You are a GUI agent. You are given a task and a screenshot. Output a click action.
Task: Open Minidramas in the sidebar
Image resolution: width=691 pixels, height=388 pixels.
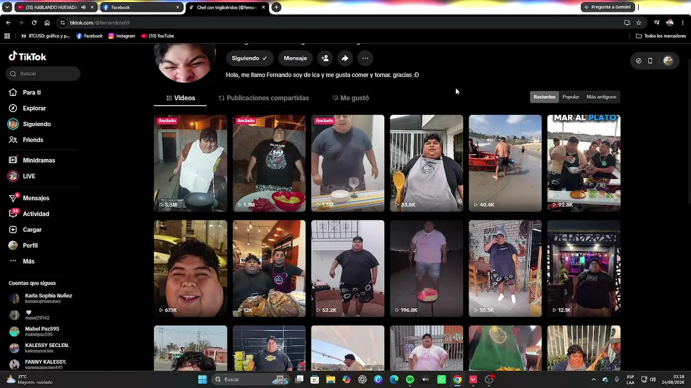click(x=39, y=160)
